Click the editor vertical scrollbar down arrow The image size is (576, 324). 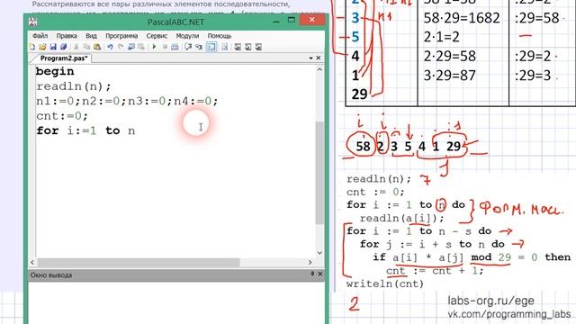point(319,253)
